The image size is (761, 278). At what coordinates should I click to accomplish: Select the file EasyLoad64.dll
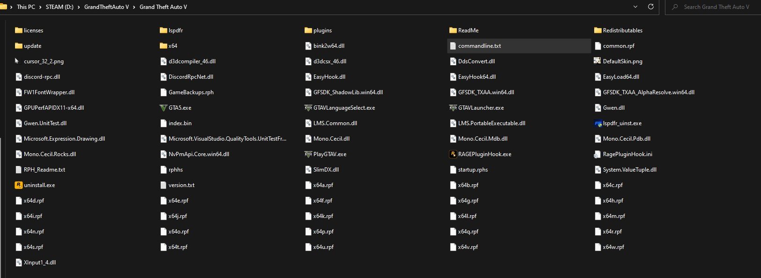pos(621,77)
